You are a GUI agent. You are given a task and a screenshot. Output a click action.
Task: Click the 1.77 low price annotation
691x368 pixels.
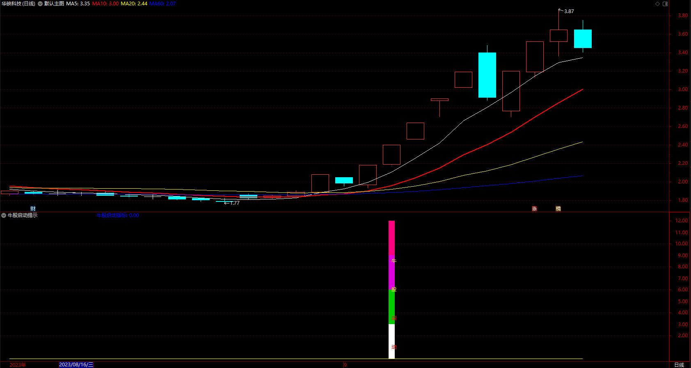pos(234,203)
